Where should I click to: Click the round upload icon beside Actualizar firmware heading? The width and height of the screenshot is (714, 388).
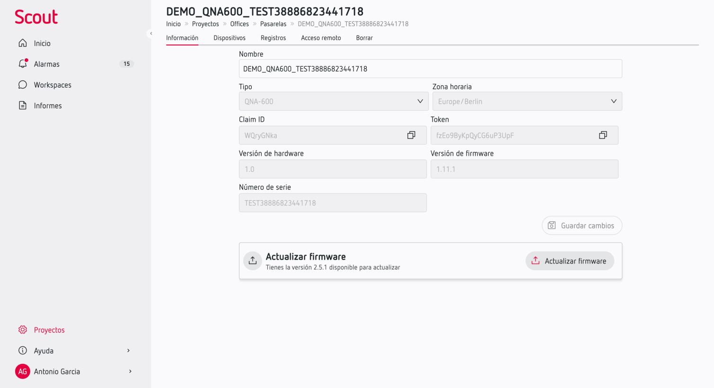click(x=253, y=261)
